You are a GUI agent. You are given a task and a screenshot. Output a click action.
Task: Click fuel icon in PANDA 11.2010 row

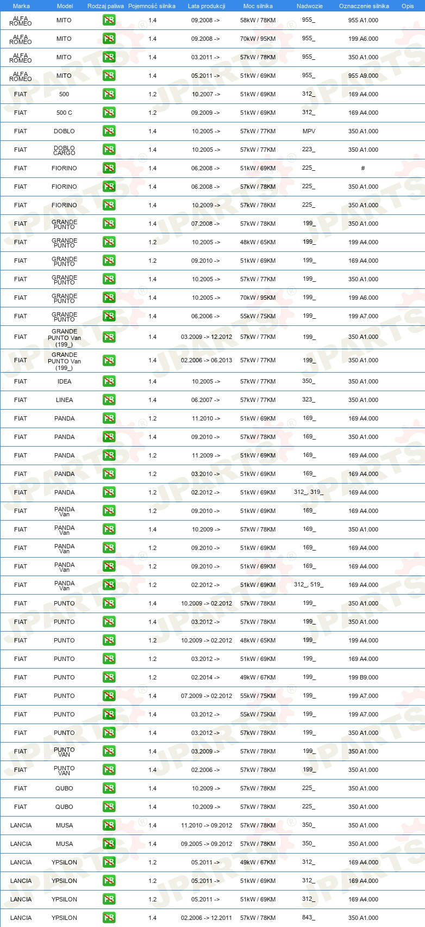[109, 418]
